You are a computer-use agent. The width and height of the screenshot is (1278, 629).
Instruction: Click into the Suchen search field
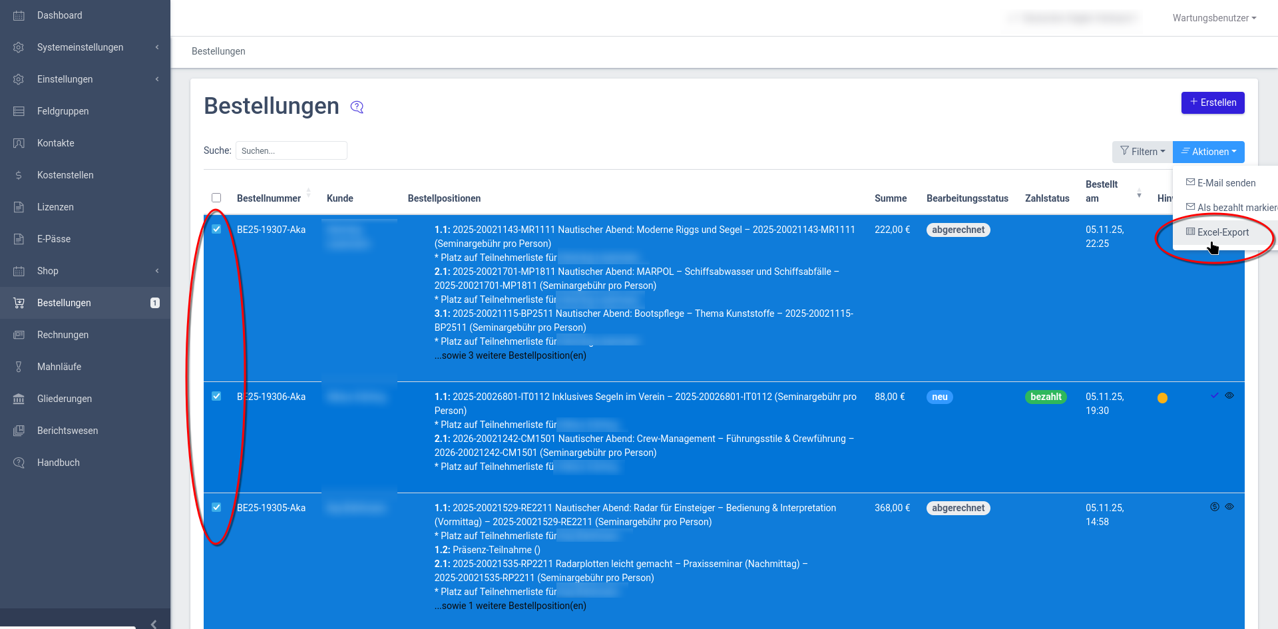click(x=291, y=151)
